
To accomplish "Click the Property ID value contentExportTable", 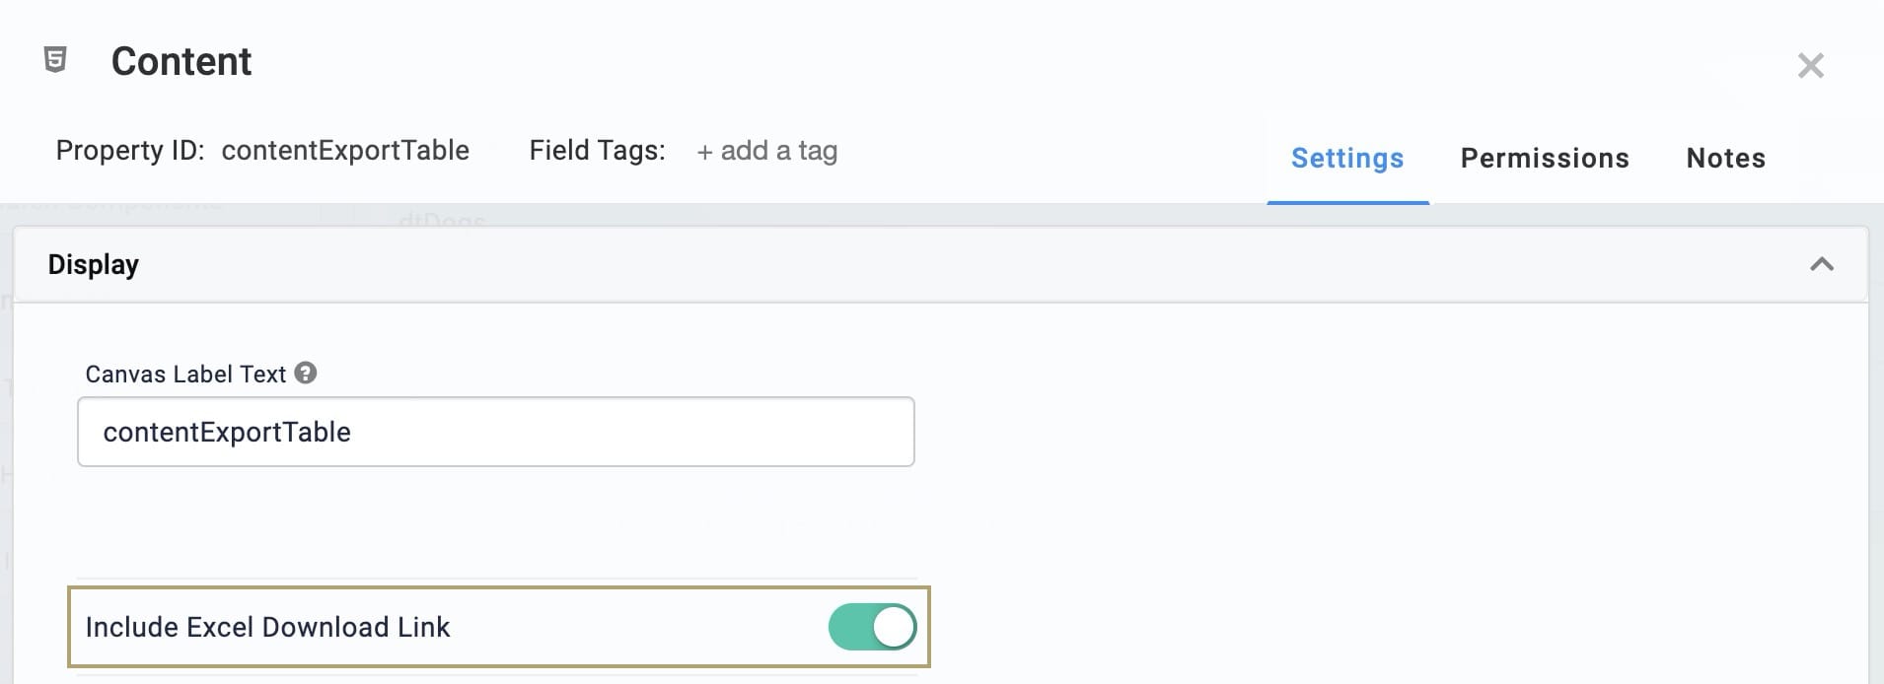I will [x=345, y=150].
